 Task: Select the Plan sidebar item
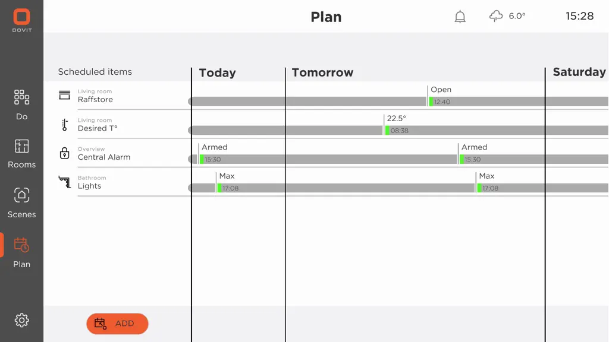click(22, 253)
